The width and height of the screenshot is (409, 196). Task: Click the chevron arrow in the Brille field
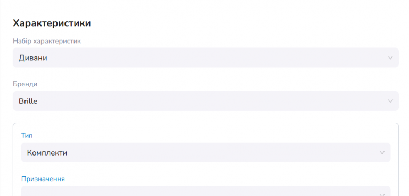coord(390,101)
